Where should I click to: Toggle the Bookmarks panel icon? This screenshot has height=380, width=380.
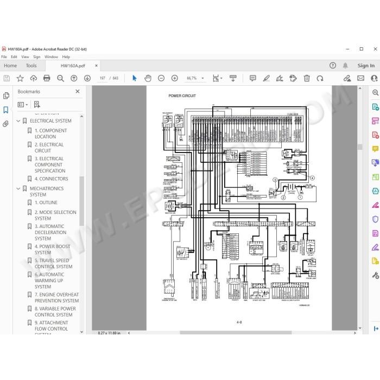pos(6,110)
